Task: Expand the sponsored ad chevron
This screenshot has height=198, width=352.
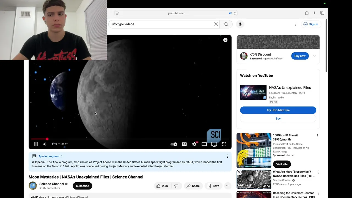Action: (314, 56)
